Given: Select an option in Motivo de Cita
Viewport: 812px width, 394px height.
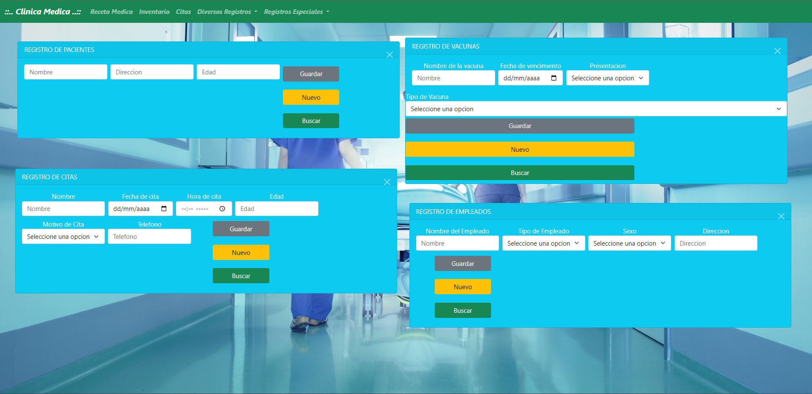Looking at the screenshot, I should (63, 237).
